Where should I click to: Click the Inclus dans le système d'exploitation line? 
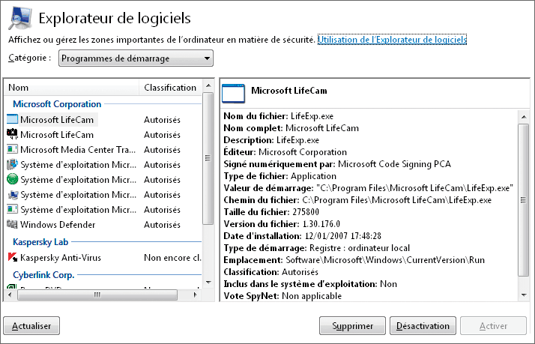coord(310,284)
